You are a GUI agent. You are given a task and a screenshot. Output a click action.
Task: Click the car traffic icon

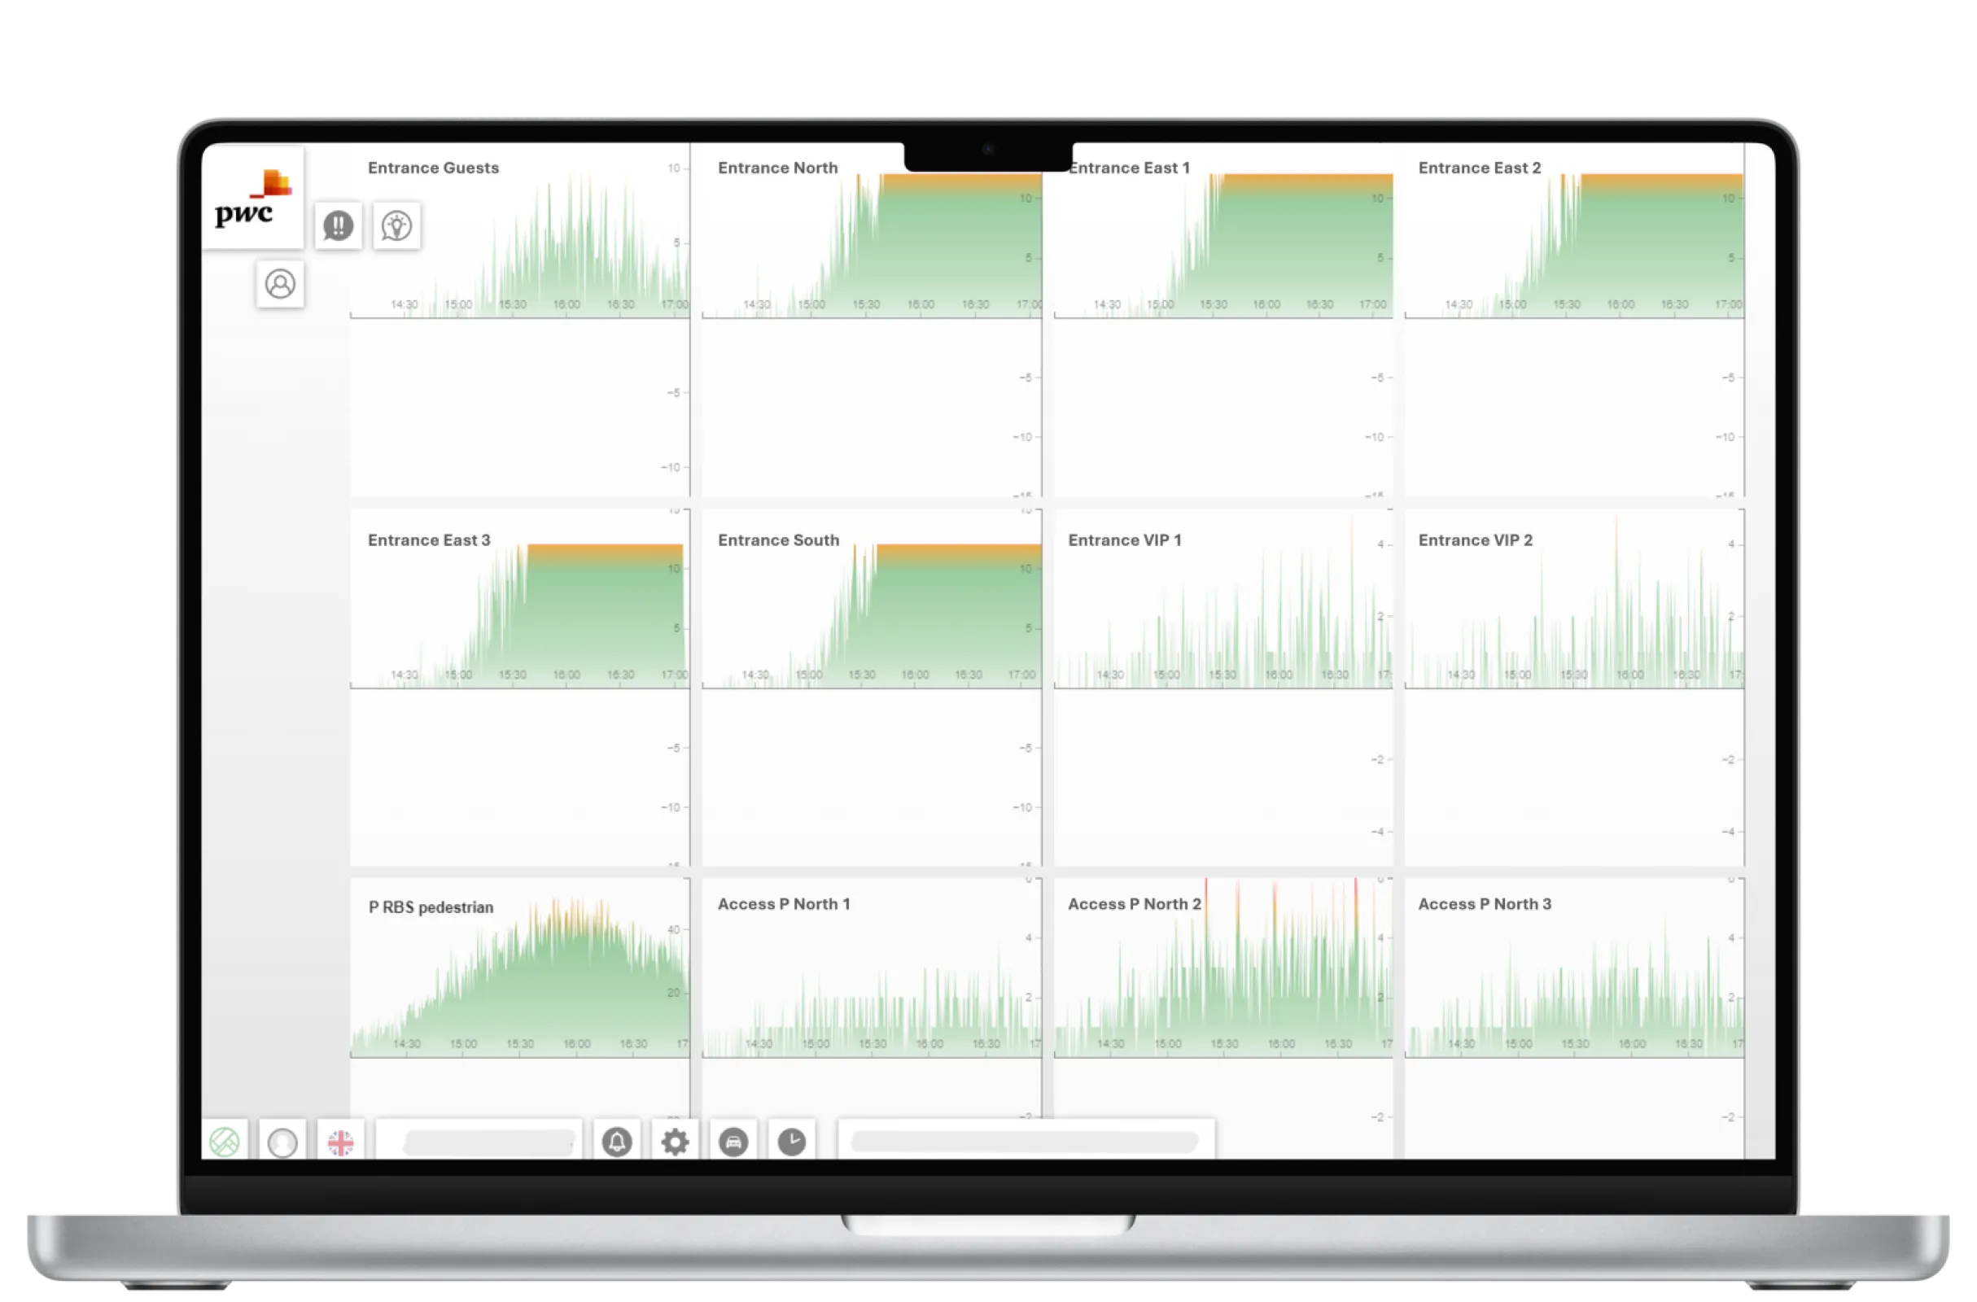click(x=733, y=1142)
